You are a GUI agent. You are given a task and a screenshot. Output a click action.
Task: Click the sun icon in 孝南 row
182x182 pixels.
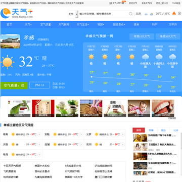(x=13, y=134)
